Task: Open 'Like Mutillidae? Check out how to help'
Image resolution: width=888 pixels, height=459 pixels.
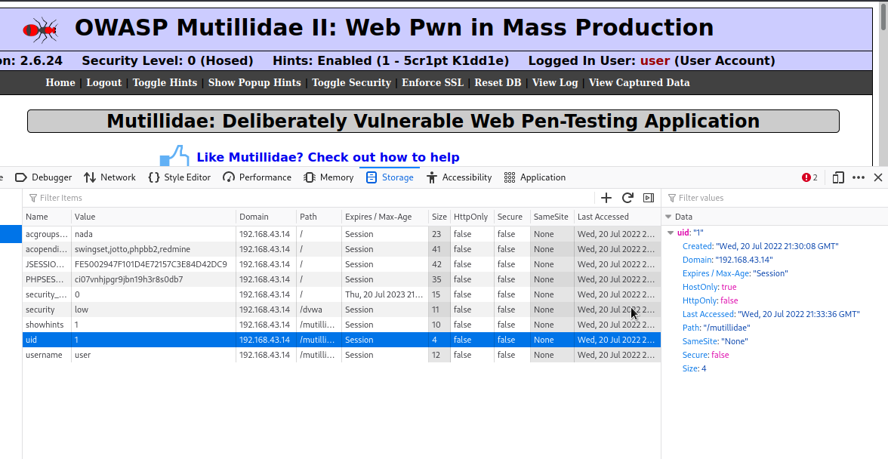Action: (328, 157)
